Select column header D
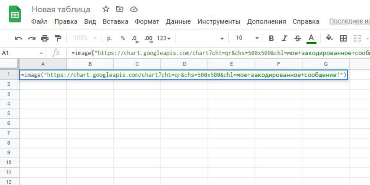Screen dimensions: 370x185 tap(184, 64)
